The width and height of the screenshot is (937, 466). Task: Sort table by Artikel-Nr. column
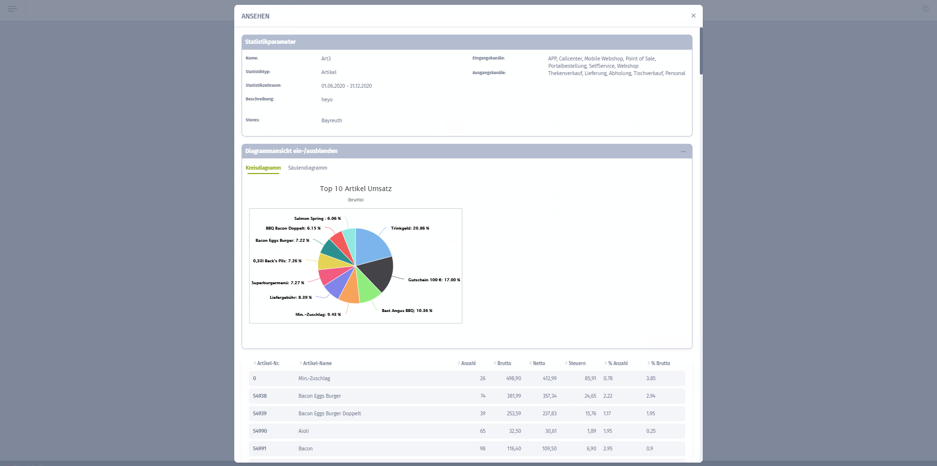pyautogui.click(x=266, y=363)
